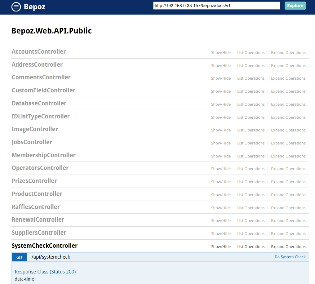Click Show/Hide for ImageController
This screenshot has width=315, height=284.
221,130
